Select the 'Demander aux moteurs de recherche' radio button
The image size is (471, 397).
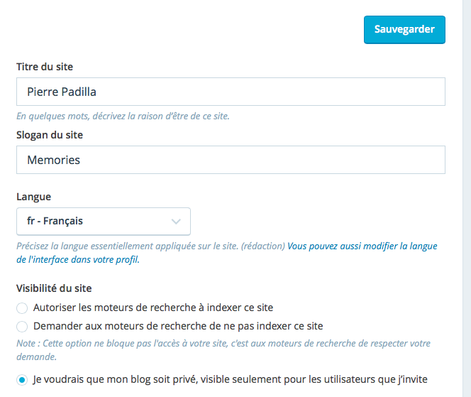point(22,327)
